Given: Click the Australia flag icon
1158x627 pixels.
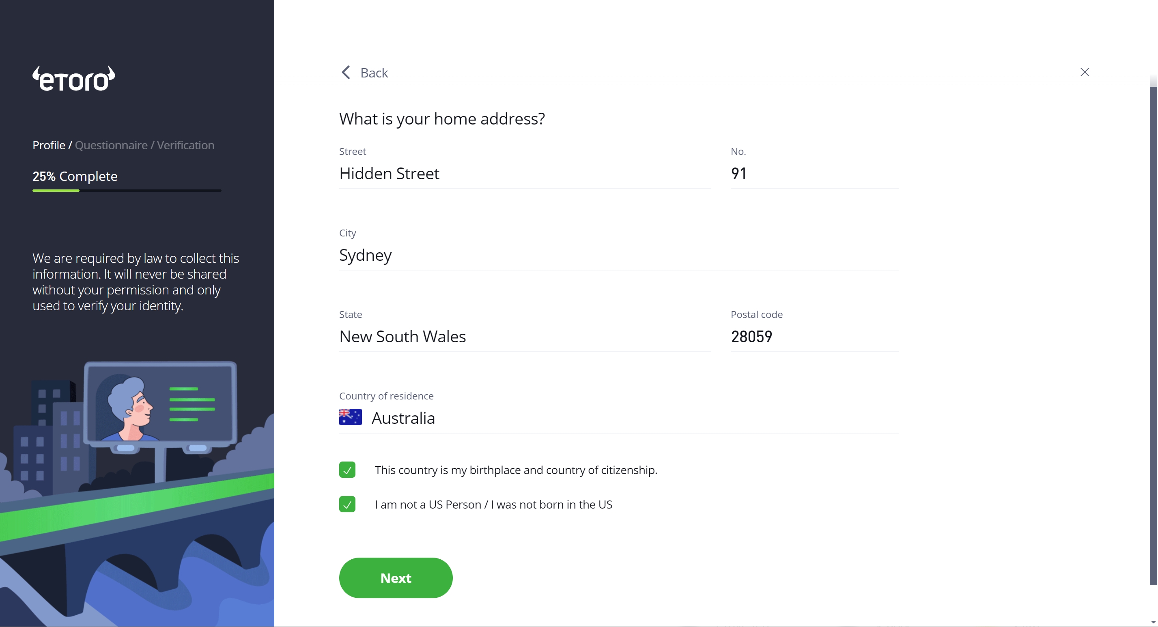Looking at the screenshot, I should click(x=350, y=417).
